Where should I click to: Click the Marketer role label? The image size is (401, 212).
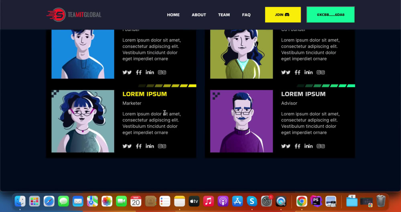(132, 103)
